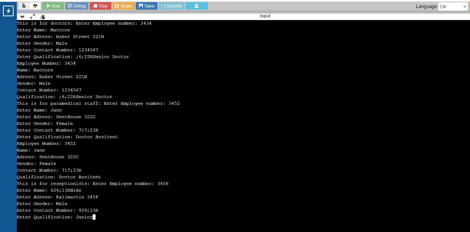Collapse the console panel using the chevron
This screenshot has width=470, height=232.
coord(22,17)
